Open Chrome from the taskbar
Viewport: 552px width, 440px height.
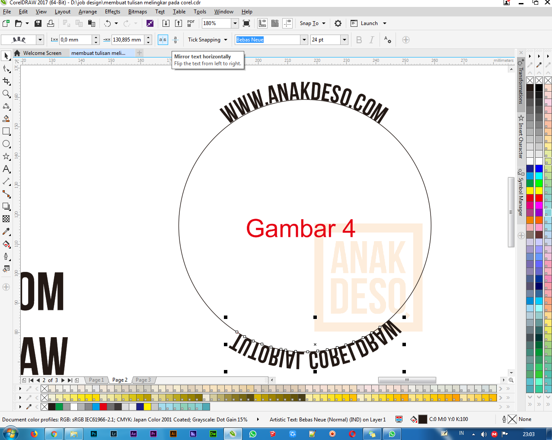point(54,434)
